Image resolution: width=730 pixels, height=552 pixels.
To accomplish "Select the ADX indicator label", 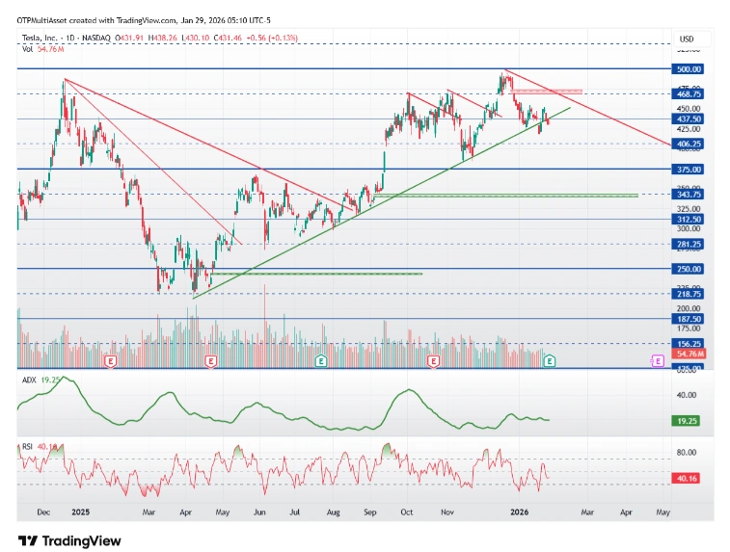I will 29,381.
